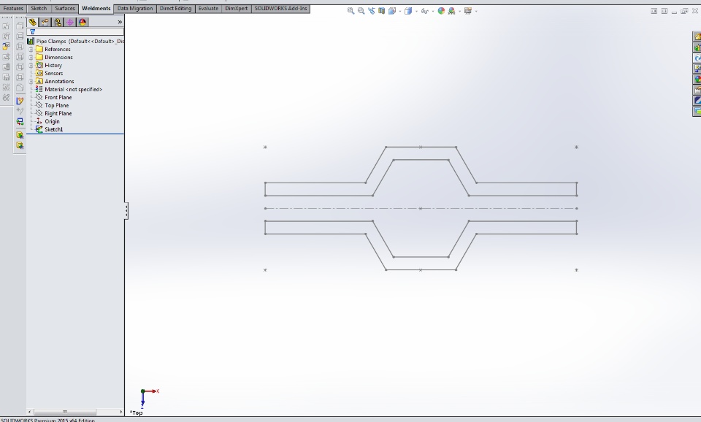701x422 pixels.
Task: Open Hide/Show Items dropdown arrow
Action: click(x=433, y=11)
